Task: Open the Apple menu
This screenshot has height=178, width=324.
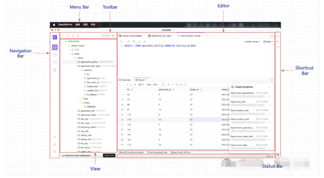Action: pyautogui.click(x=54, y=25)
